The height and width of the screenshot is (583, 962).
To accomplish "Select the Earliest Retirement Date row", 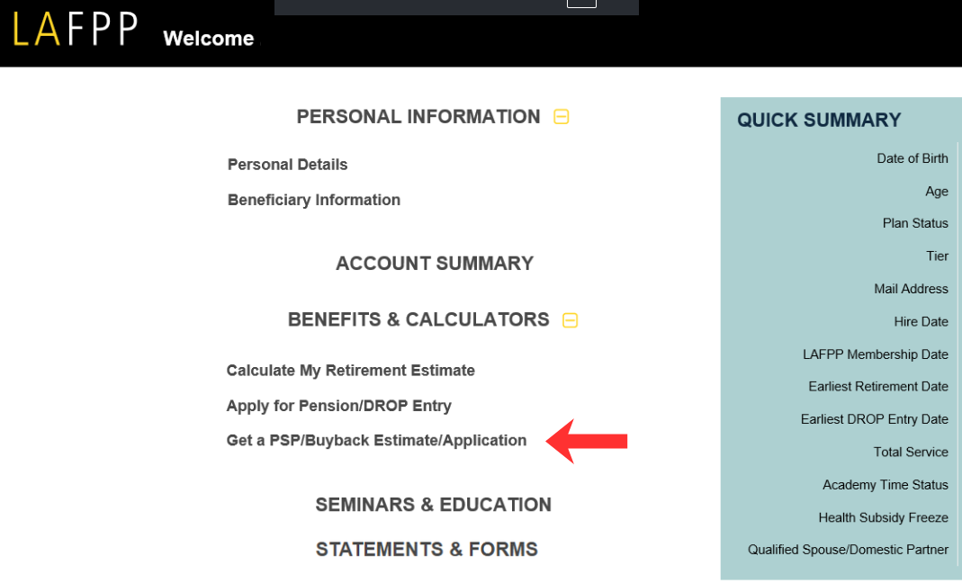I will pyautogui.click(x=877, y=387).
